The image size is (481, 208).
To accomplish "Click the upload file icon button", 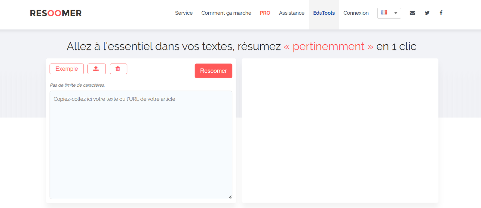I will tap(96, 69).
